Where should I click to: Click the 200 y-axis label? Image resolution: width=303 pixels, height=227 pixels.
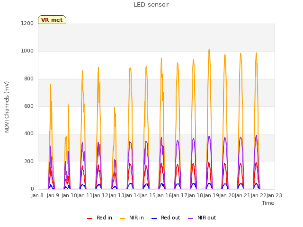point(29,162)
